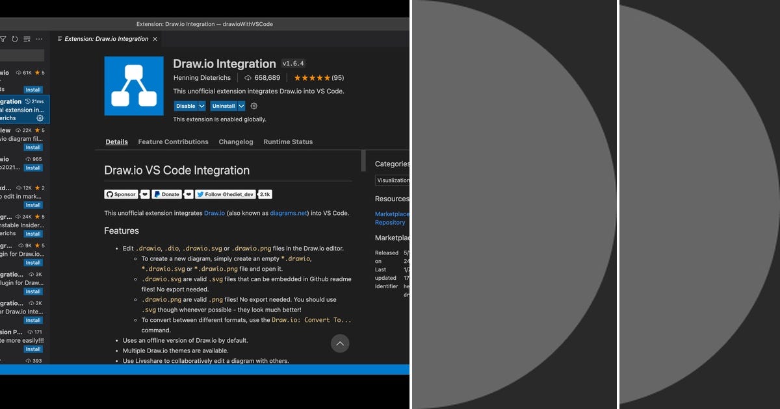The width and height of the screenshot is (780, 409).
Task: Open the Filter Extensions funnel icon
Action: [x=3, y=39]
